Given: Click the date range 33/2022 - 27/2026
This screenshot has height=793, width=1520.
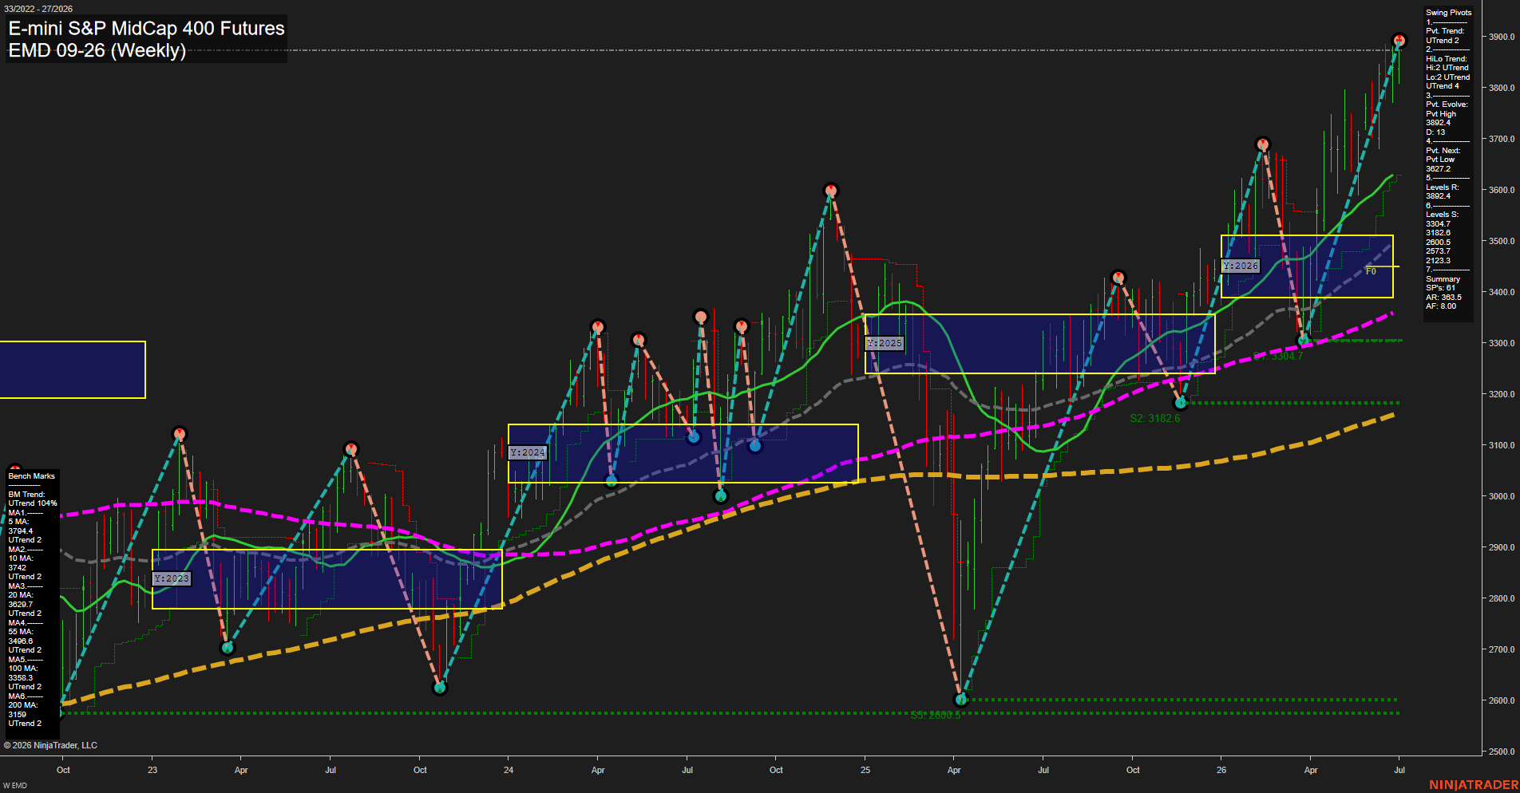Looking at the screenshot, I should (38, 9).
